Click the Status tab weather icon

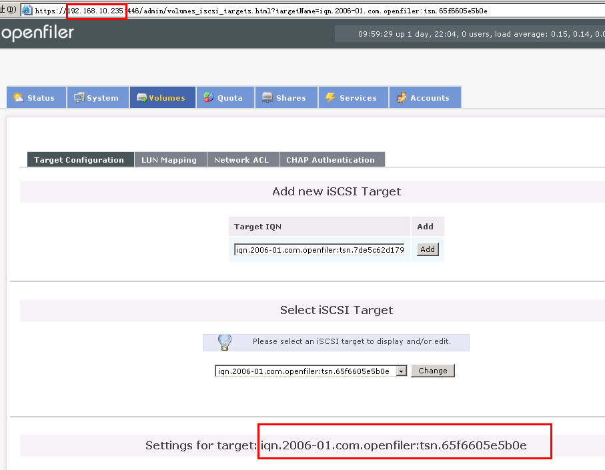[x=18, y=97]
